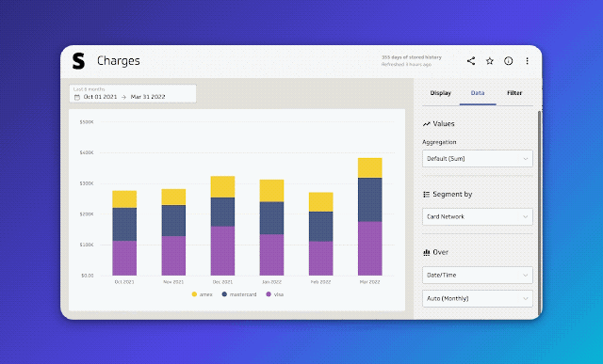Open the info circle icon

(x=509, y=60)
